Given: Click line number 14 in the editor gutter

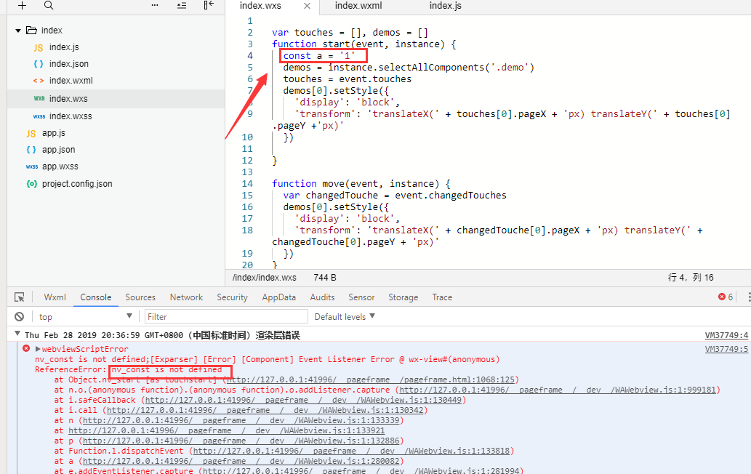Looking at the screenshot, I should (247, 184).
